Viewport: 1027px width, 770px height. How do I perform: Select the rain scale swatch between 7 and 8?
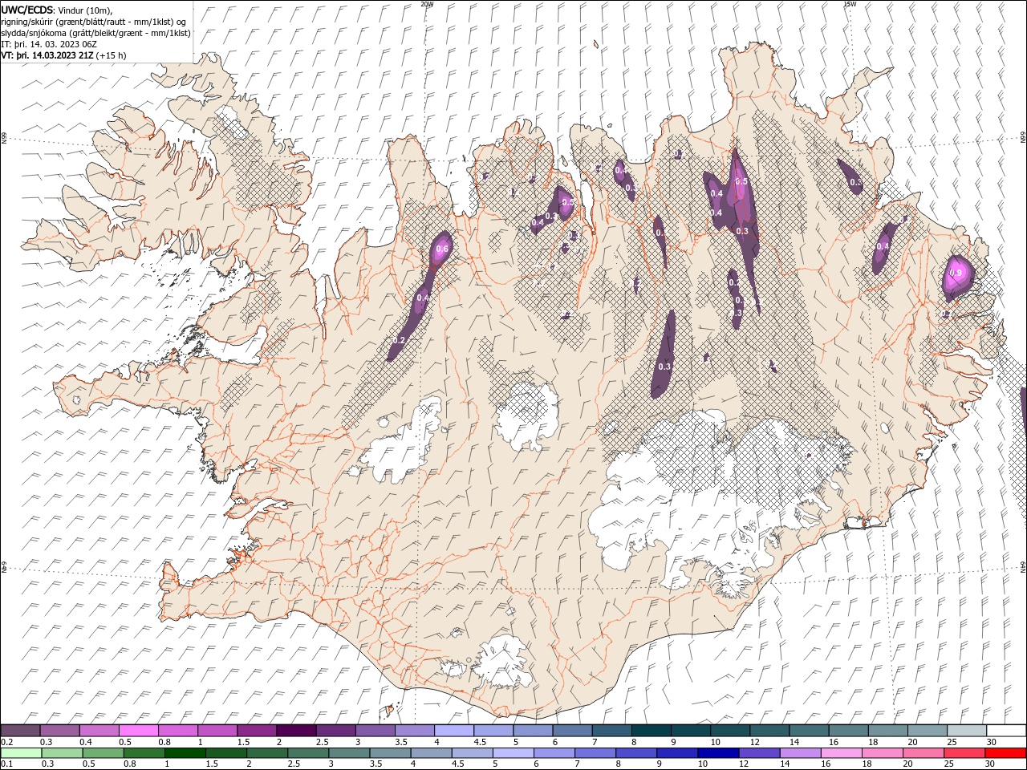pyautogui.click(x=595, y=753)
